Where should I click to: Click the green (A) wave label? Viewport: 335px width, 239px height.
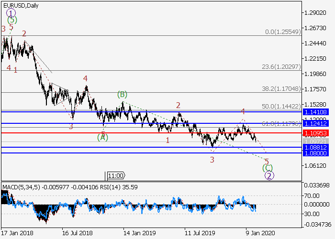coord(103,138)
